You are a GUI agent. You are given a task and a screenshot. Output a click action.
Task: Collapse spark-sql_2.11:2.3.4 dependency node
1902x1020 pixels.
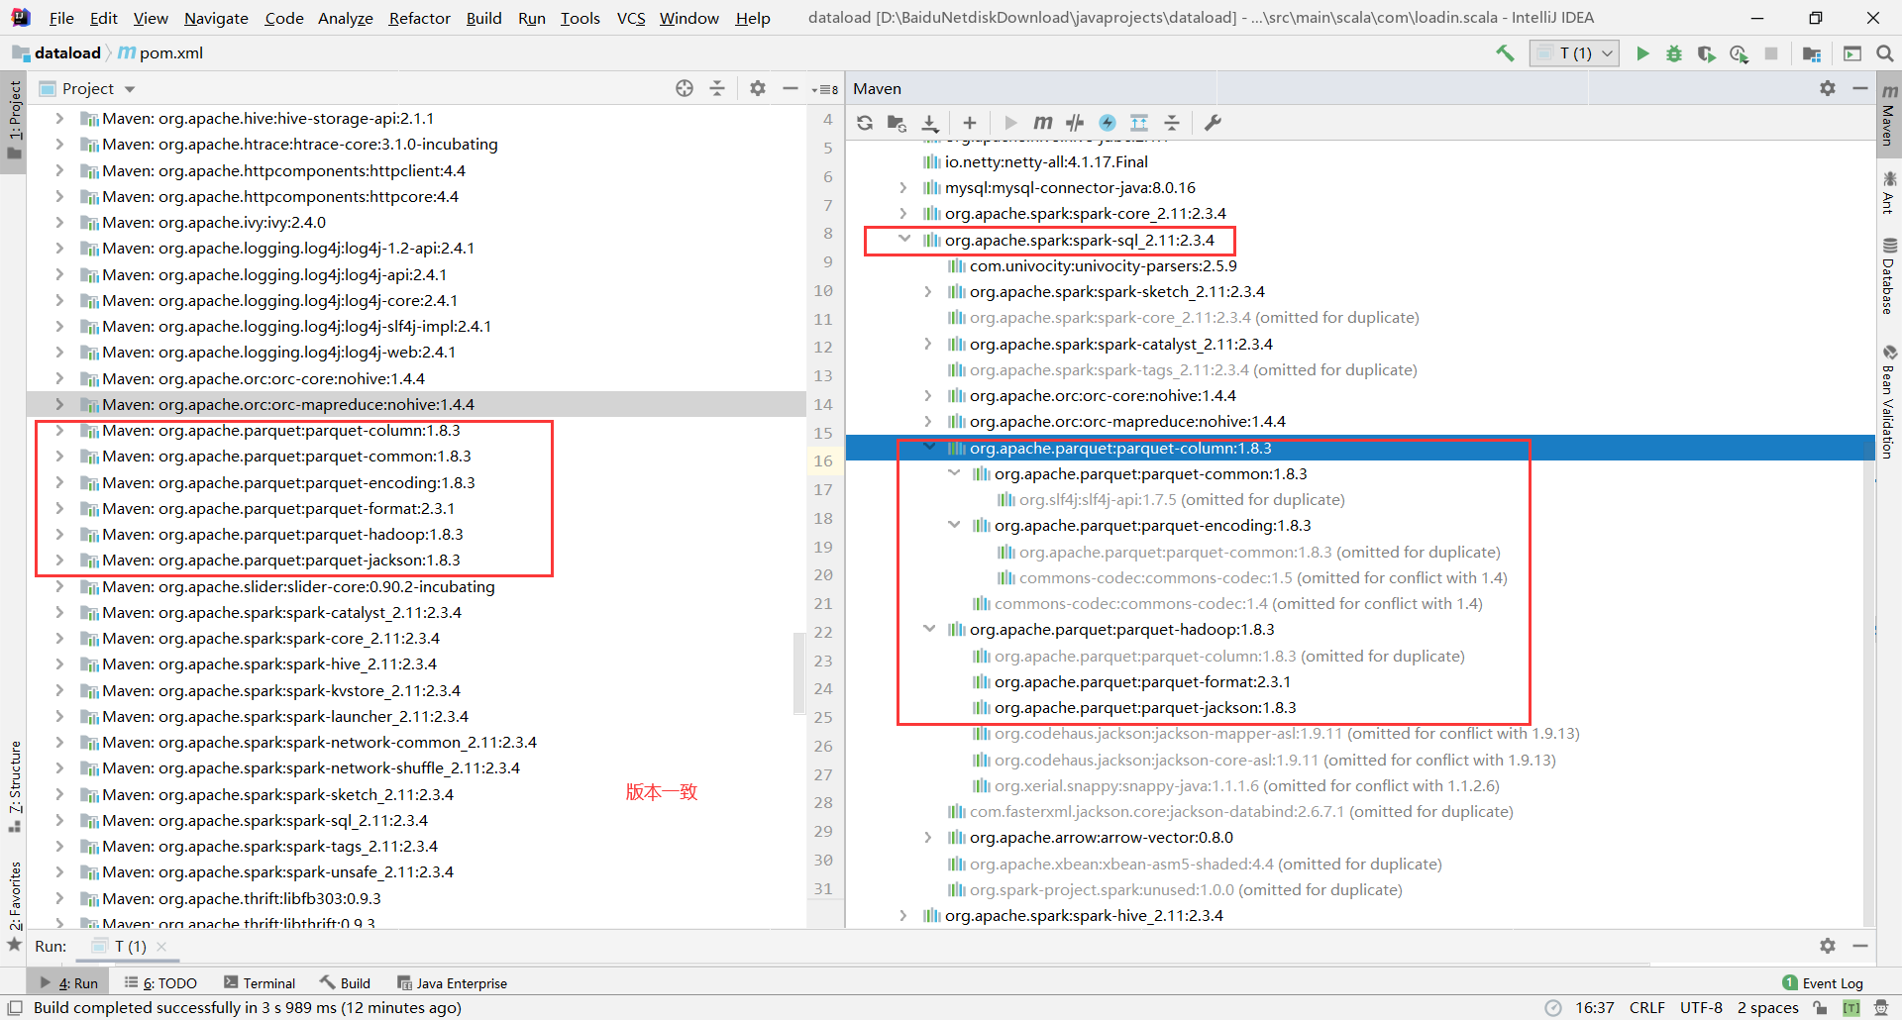904,239
